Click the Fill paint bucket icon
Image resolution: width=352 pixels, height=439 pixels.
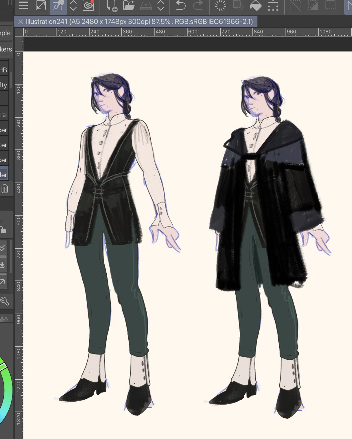tap(256, 5)
